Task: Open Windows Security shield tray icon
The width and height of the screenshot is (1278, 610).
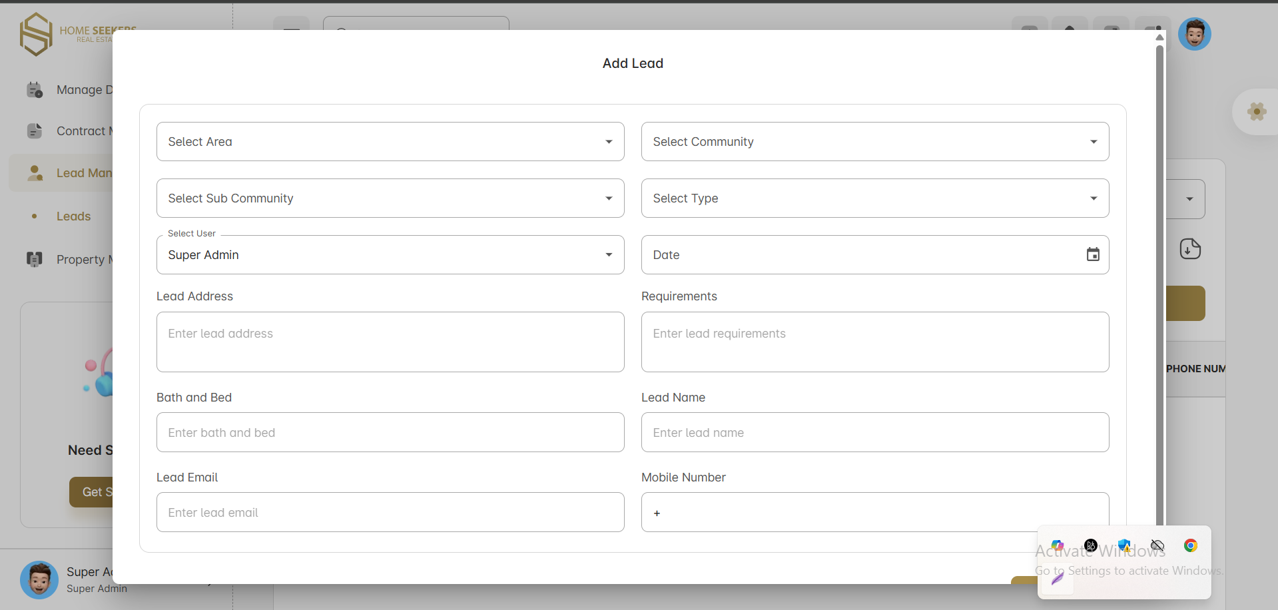Action: pos(1124,545)
